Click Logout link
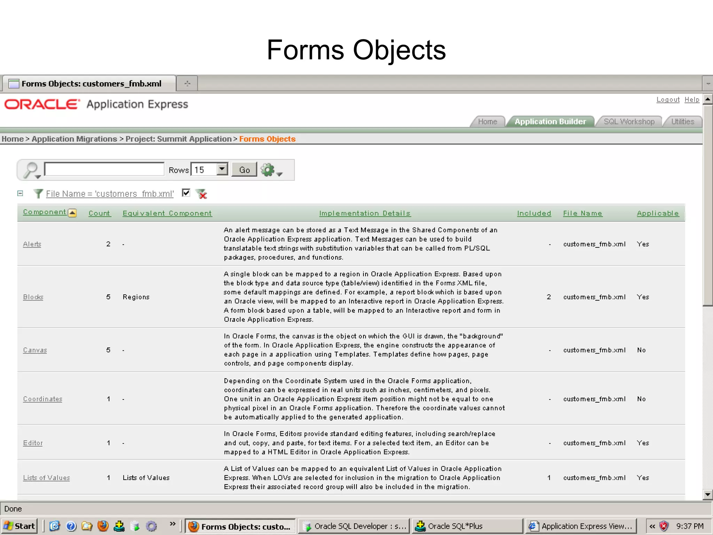Image resolution: width=713 pixels, height=535 pixels. (x=668, y=100)
